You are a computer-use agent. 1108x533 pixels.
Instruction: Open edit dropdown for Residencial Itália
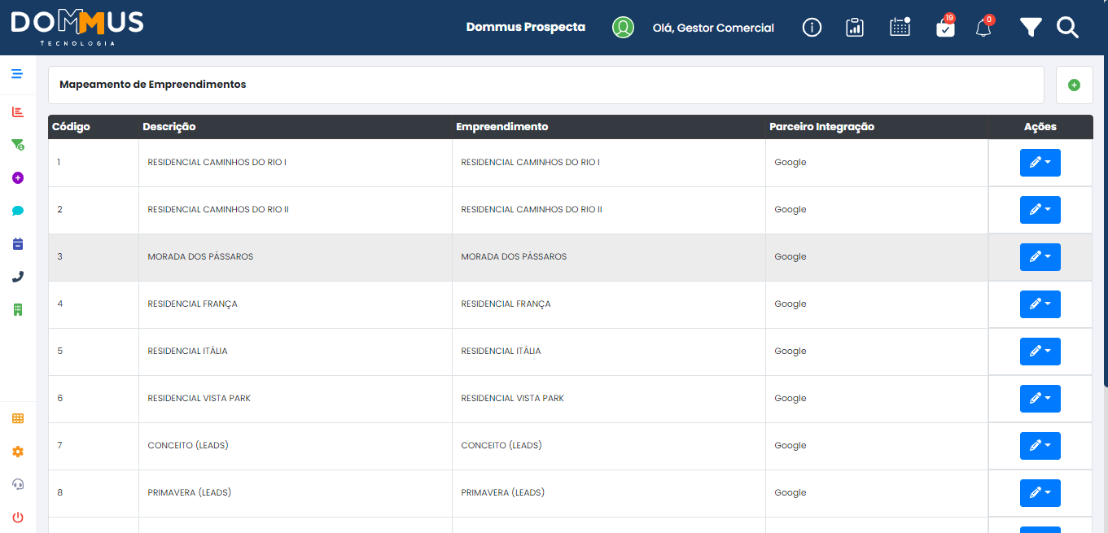coord(1040,352)
